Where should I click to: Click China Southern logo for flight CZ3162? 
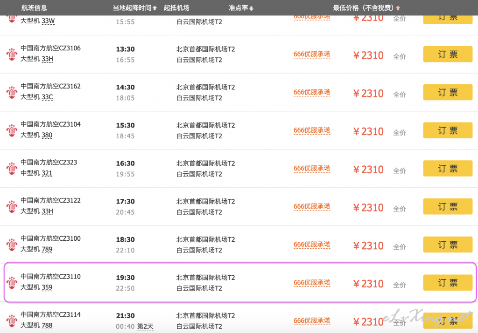[x=12, y=92]
